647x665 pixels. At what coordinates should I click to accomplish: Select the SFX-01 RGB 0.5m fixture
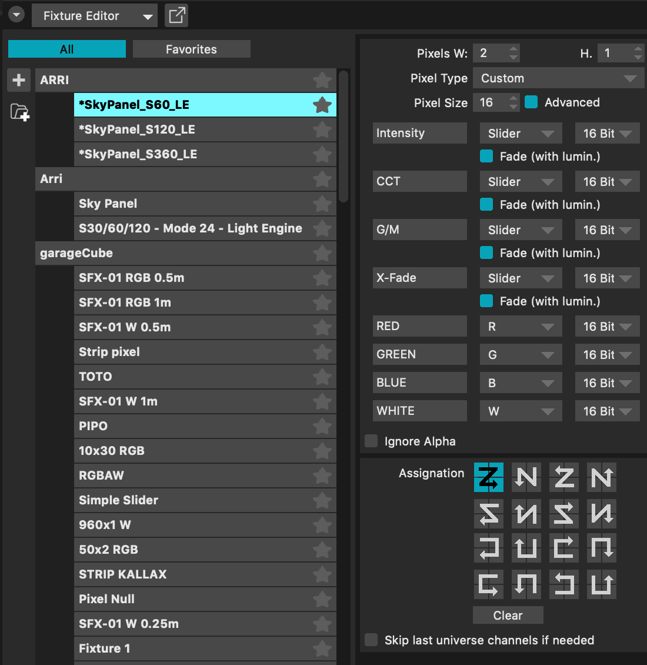(x=205, y=278)
